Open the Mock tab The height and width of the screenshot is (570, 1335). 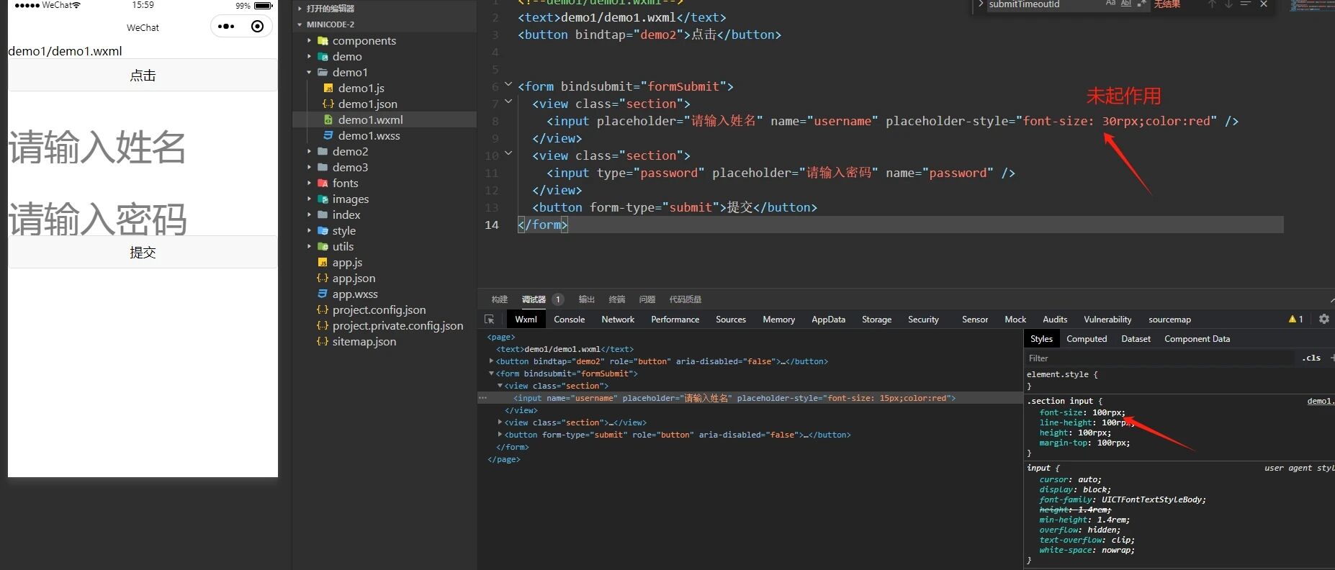(1015, 320)
